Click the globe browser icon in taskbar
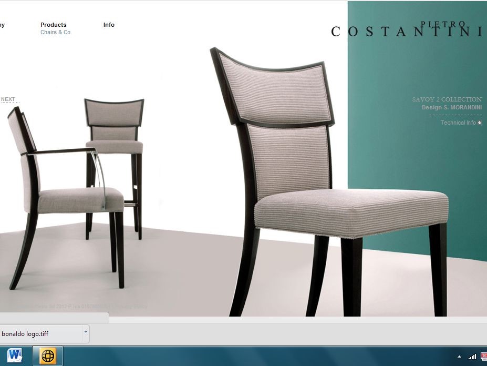Image resolution: width=487 pixels, height=366 pixels. coord(48,356)
